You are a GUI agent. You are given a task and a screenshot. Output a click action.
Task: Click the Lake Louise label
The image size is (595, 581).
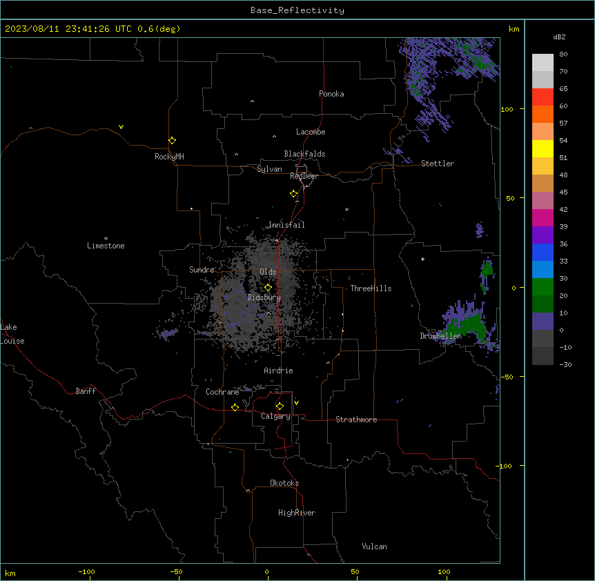(12, 334)
